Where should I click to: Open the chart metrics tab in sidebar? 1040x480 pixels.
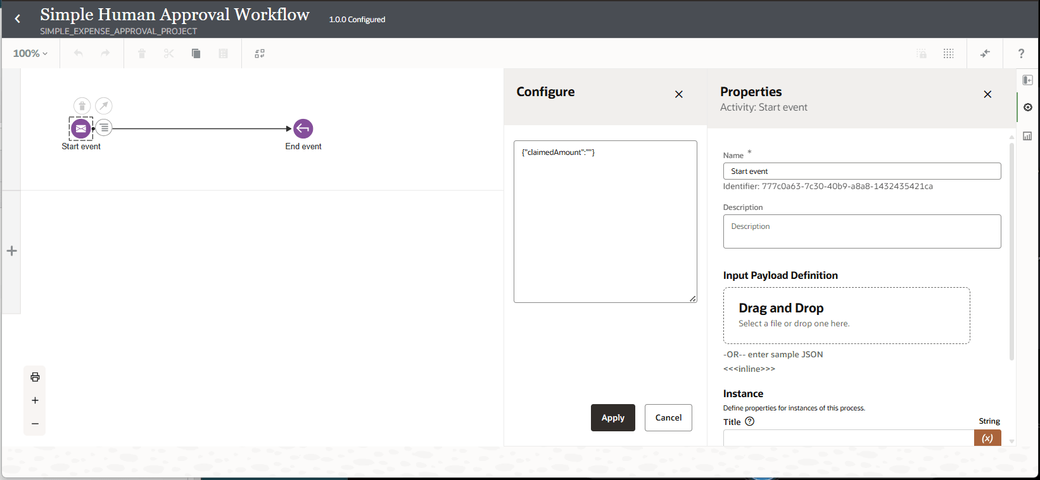pyautogui.click(x=1027, y=136)
